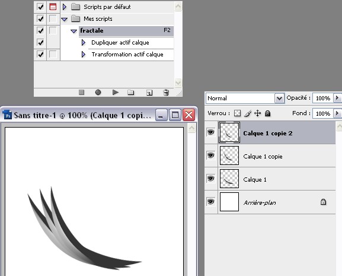Enable the lock image pixels brush icon
The height and width of the screenshot is (276, 342).
click(x=248, y=113)
